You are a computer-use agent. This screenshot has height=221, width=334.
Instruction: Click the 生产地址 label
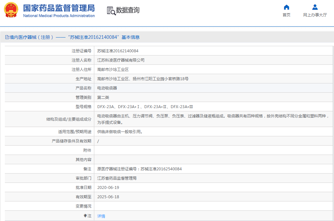coord(83,79)
